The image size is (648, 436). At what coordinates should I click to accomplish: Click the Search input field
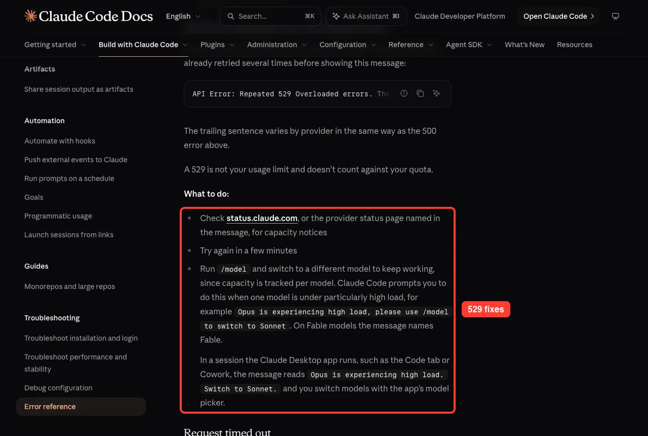(270, 16)
